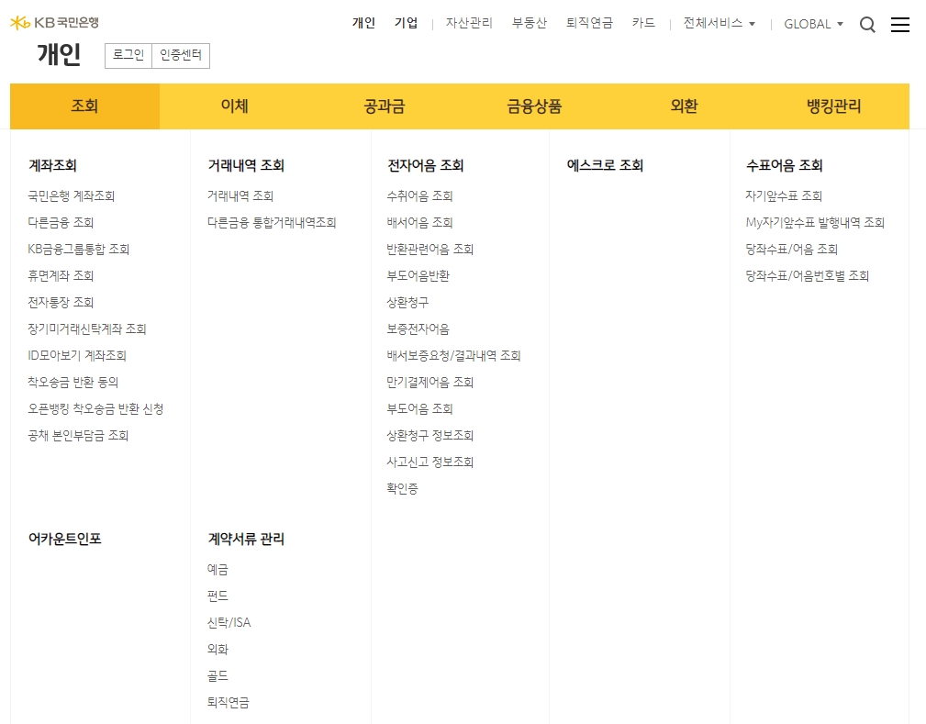This screenshot has height=724, width=926.
Task: Open the 외환 tab
Action: coord(685,106)
